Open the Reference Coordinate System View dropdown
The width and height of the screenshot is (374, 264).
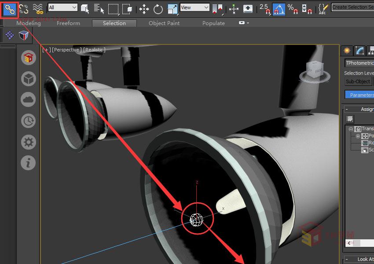pyautogui.click(x=194, y=7)
